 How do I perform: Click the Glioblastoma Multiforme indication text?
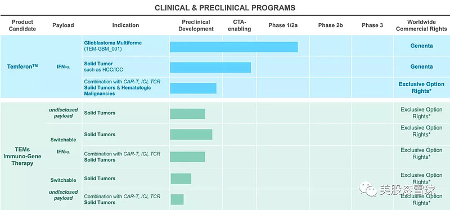click(113, 43)
